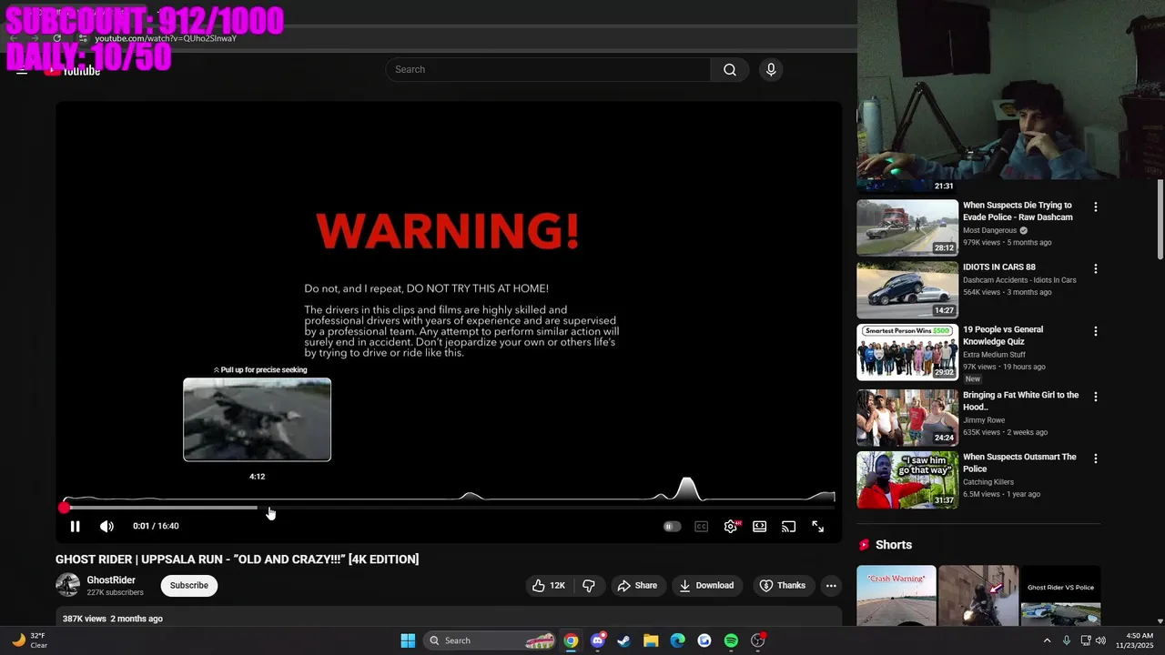Screen dimensions: 1165x655
Task: Click the Windows taskbar Search box
Action: 491,640
